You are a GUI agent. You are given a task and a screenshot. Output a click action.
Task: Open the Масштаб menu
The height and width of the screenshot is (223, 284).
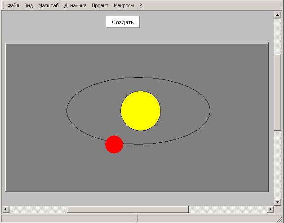click(49, 5)
